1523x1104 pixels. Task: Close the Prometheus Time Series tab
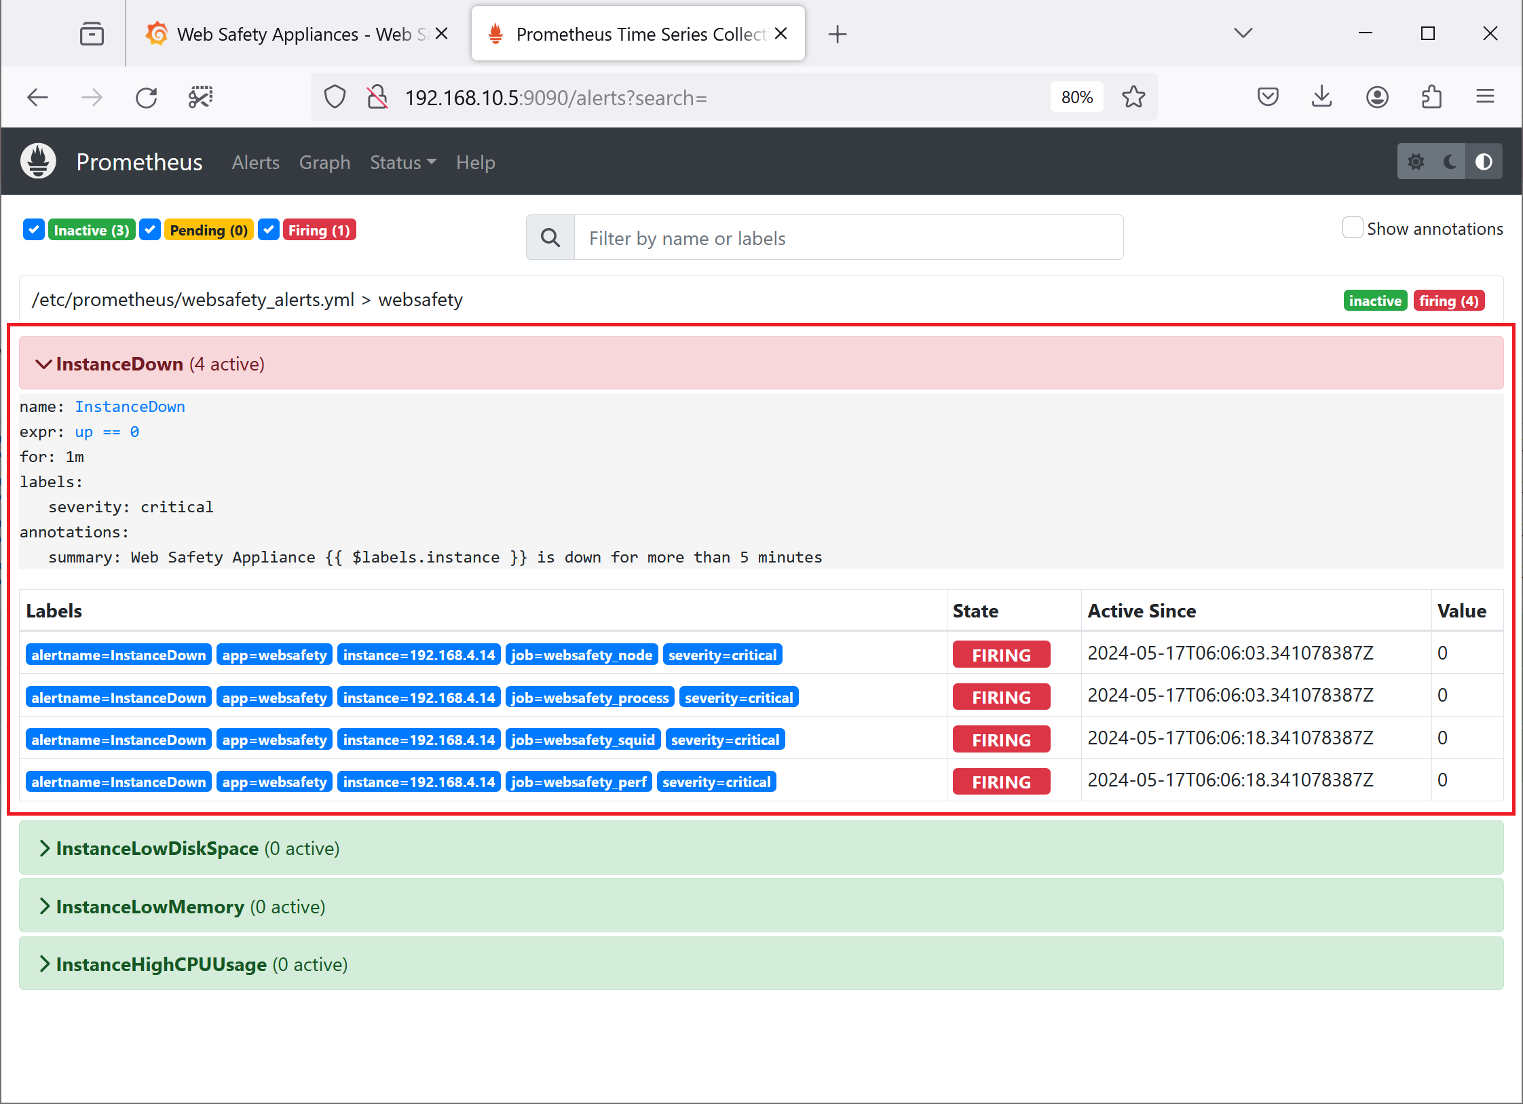tap(781, 33)
